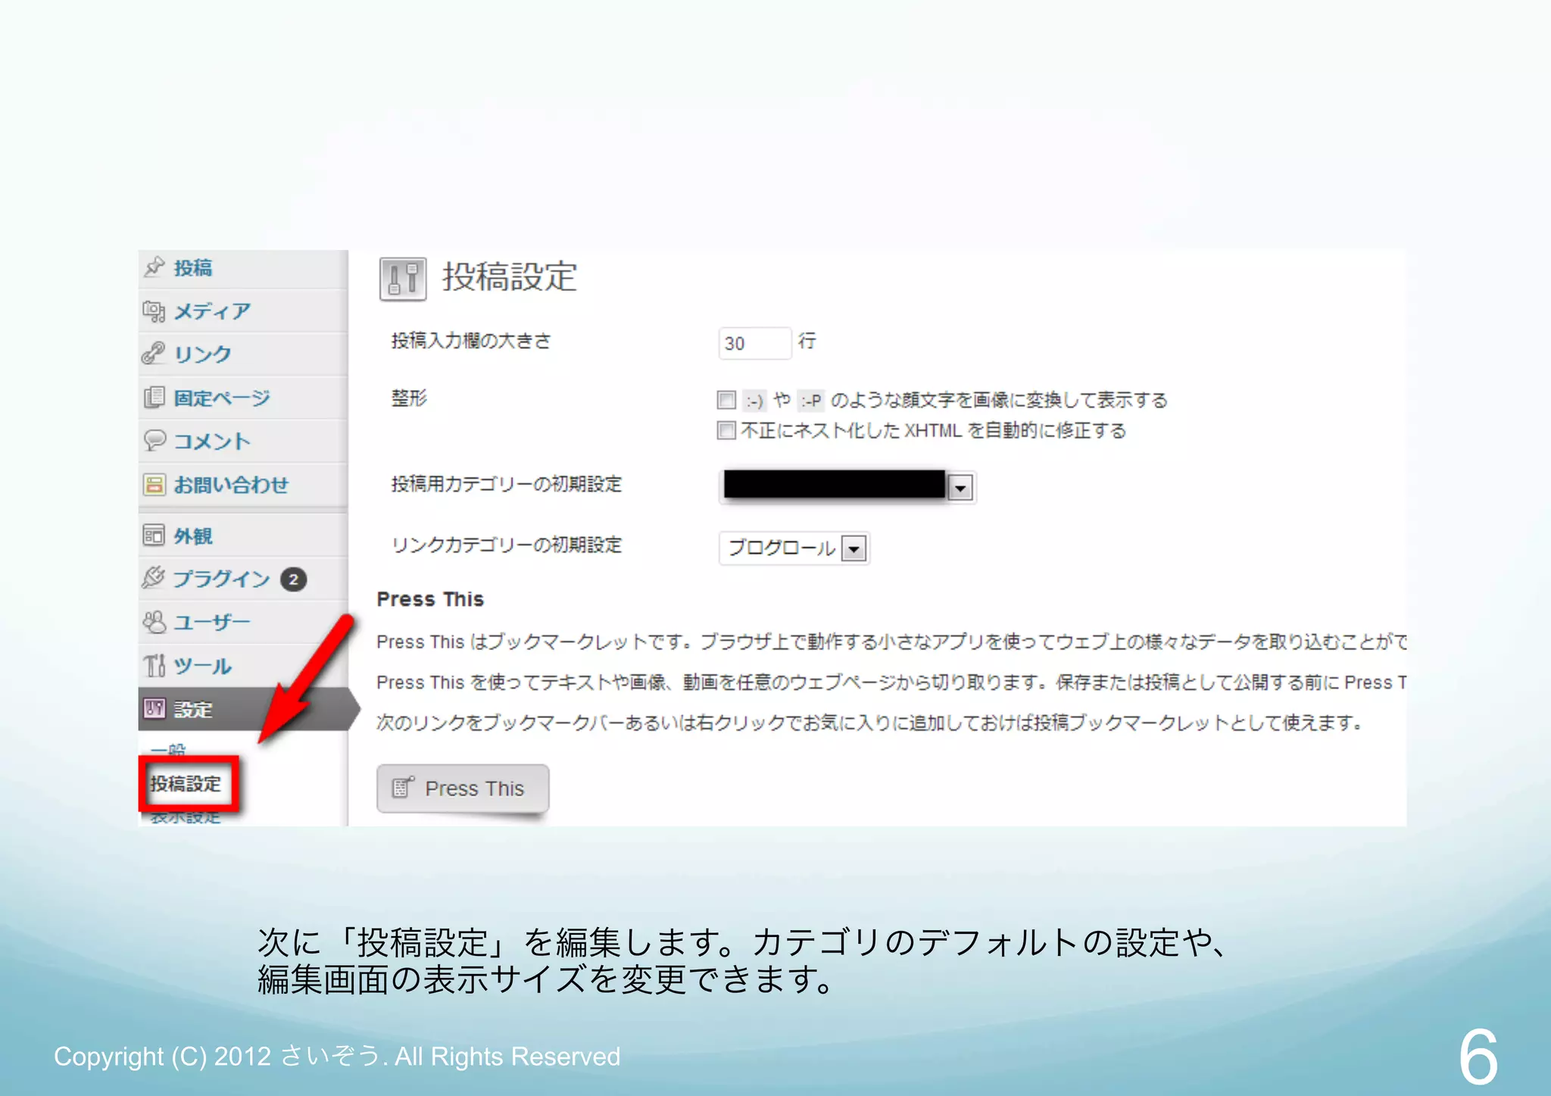
Task: Click the Press This section heading
Action: (430, 599)
